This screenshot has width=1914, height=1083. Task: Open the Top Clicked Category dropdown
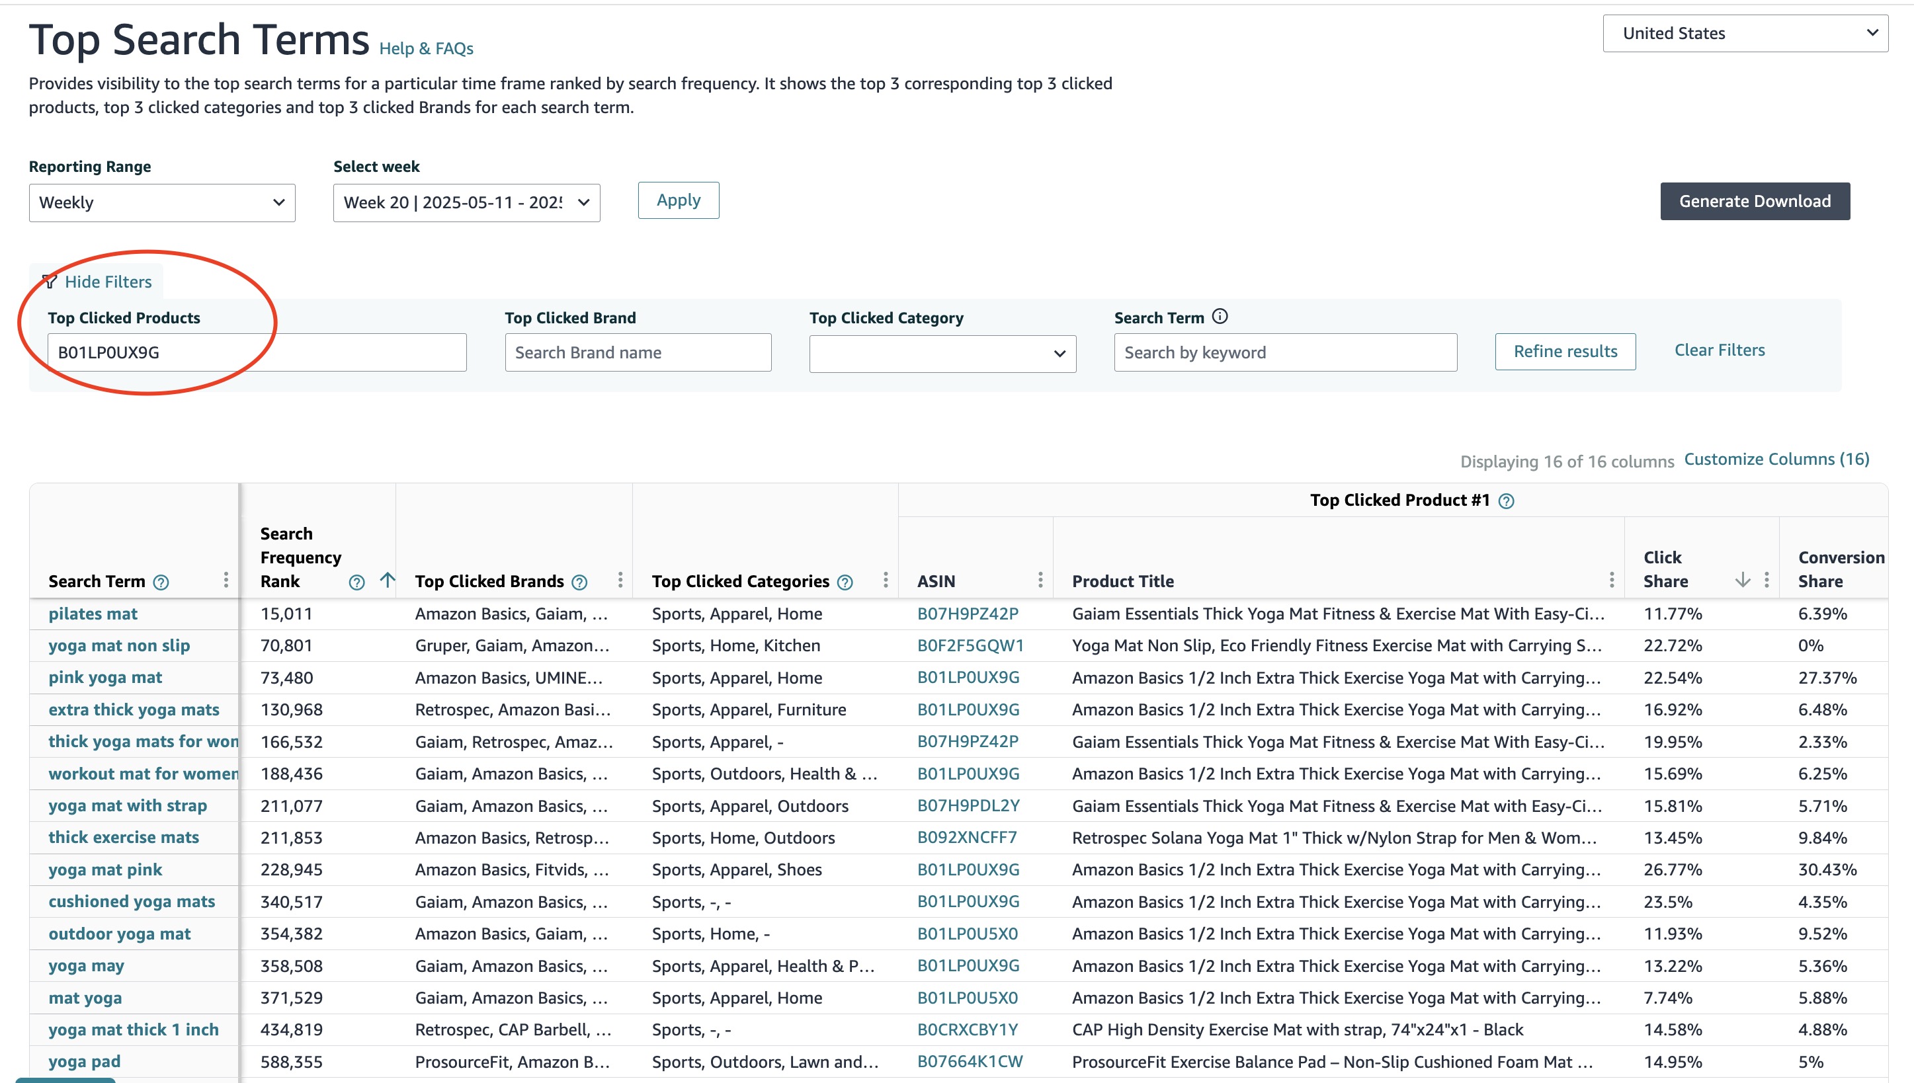coord(942,353)
